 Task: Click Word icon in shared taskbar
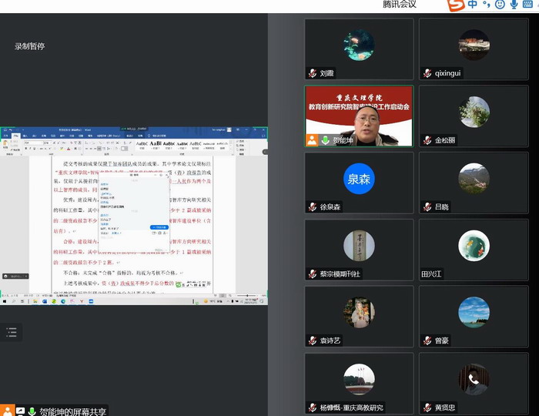[x=45, y=301]
